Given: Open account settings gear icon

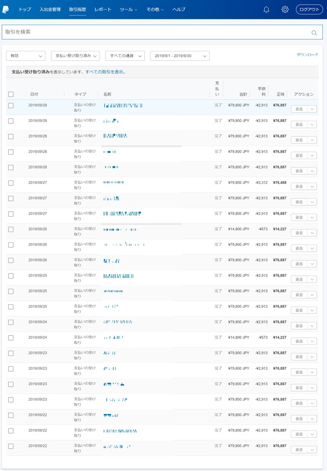Looking at the screenshot, I should coord(285,9).
